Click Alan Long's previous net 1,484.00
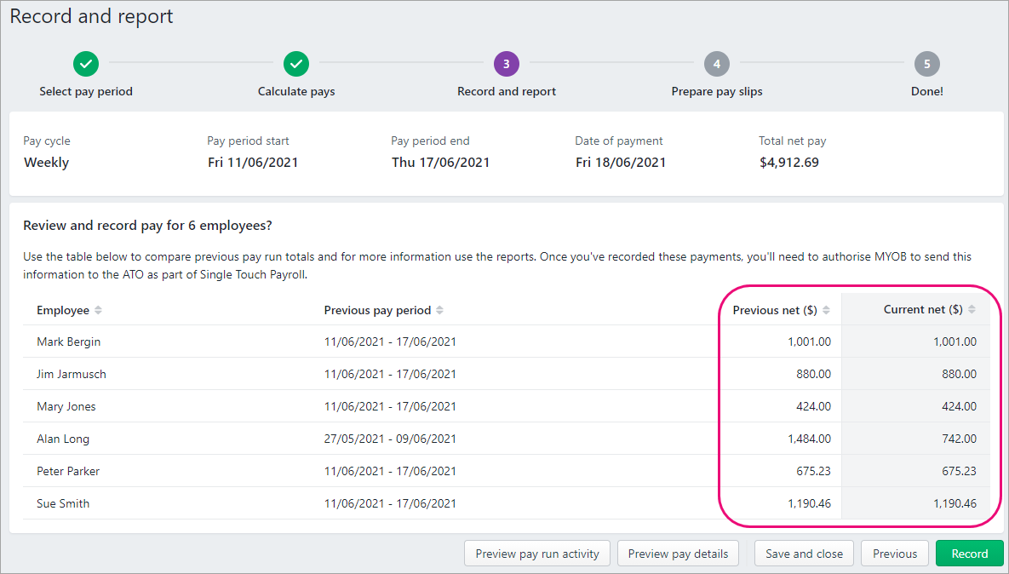The height and width of the screenshot is (574, 1009). 809,439
